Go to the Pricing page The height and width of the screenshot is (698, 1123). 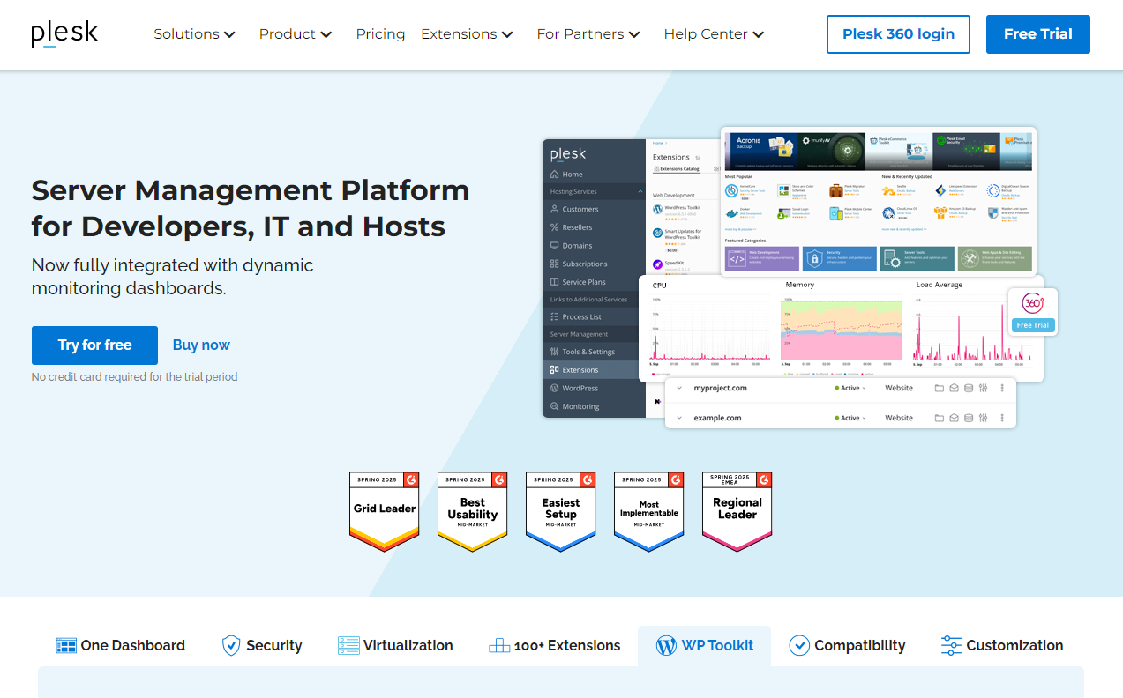(380, 34)
